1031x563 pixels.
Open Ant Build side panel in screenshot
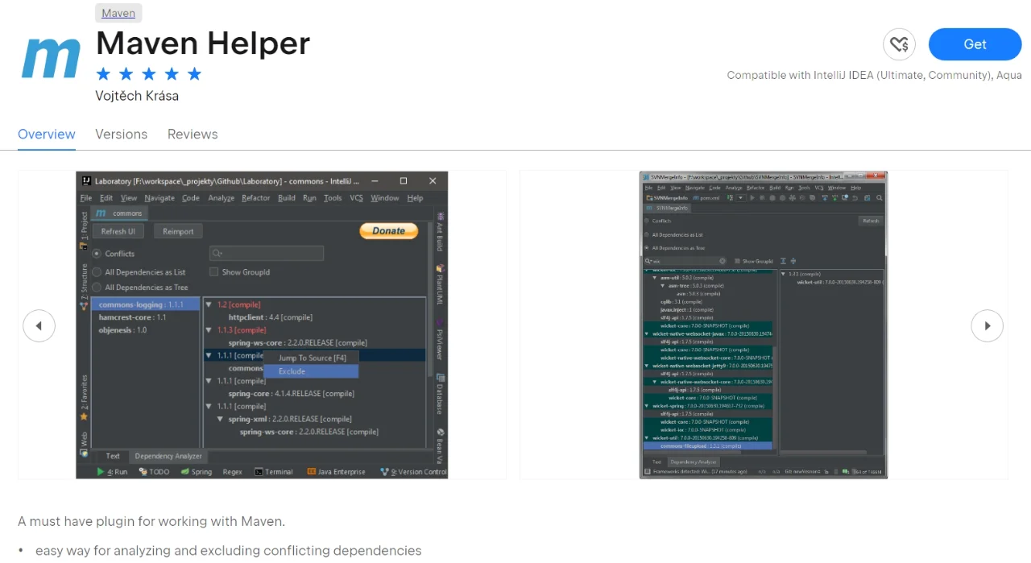(x=440, y=232)
